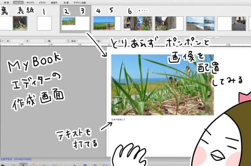Select the cover spread thumbnail with tree photo
Screen dimensions: 251x166
(x=14, y=23)
